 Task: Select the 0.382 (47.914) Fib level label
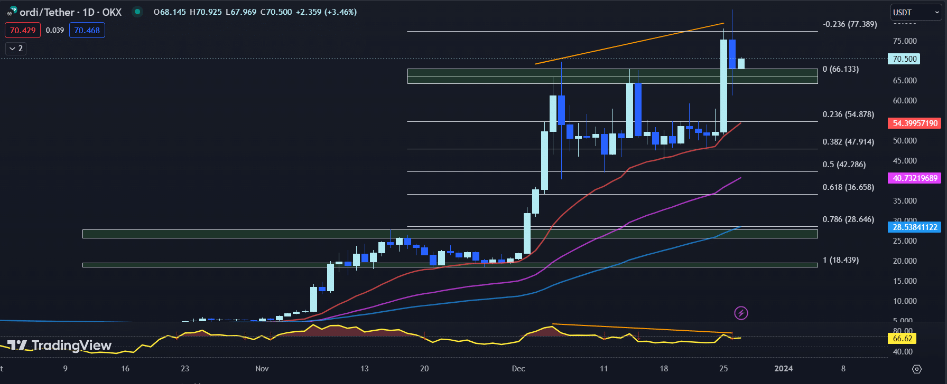click(x=848, y=142)
